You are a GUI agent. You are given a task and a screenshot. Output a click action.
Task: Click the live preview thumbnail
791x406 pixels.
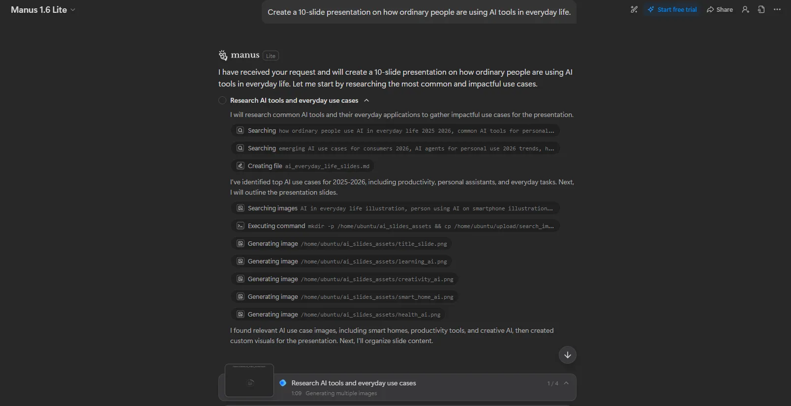click(249, 380)
